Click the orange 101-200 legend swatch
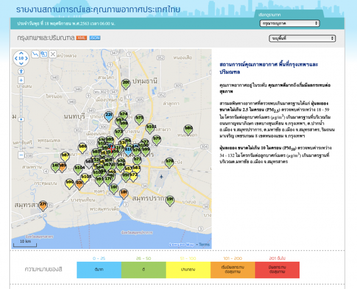This screenshot has height=289, width=357. (233, 270)
